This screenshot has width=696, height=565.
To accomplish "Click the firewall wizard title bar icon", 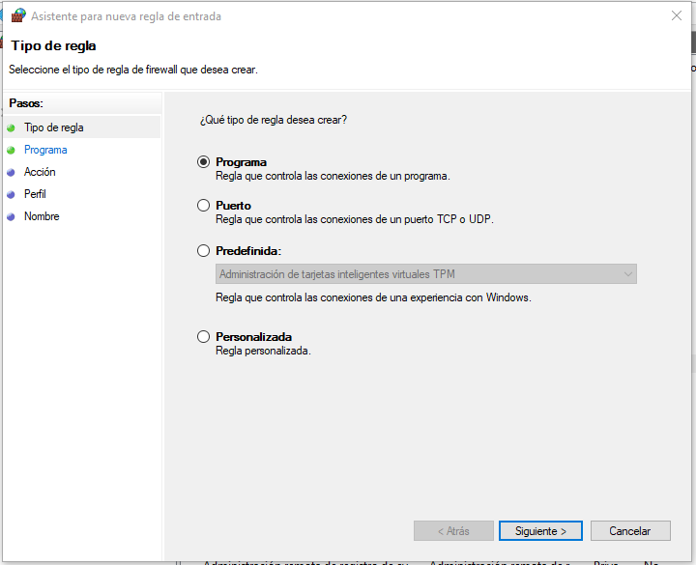I will pyautogui.click(x=17, y=15).
